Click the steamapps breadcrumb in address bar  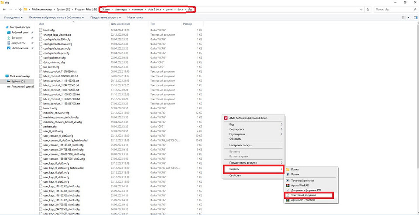[122, 9]
